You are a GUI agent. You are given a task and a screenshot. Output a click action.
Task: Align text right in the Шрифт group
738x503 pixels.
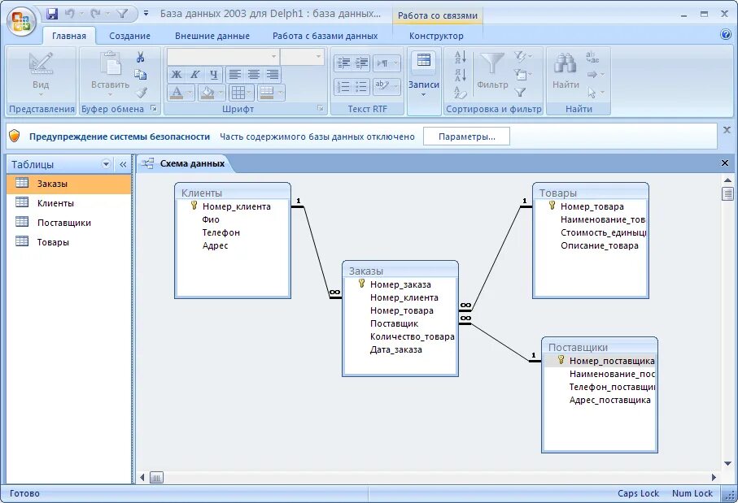coord(273,74)
